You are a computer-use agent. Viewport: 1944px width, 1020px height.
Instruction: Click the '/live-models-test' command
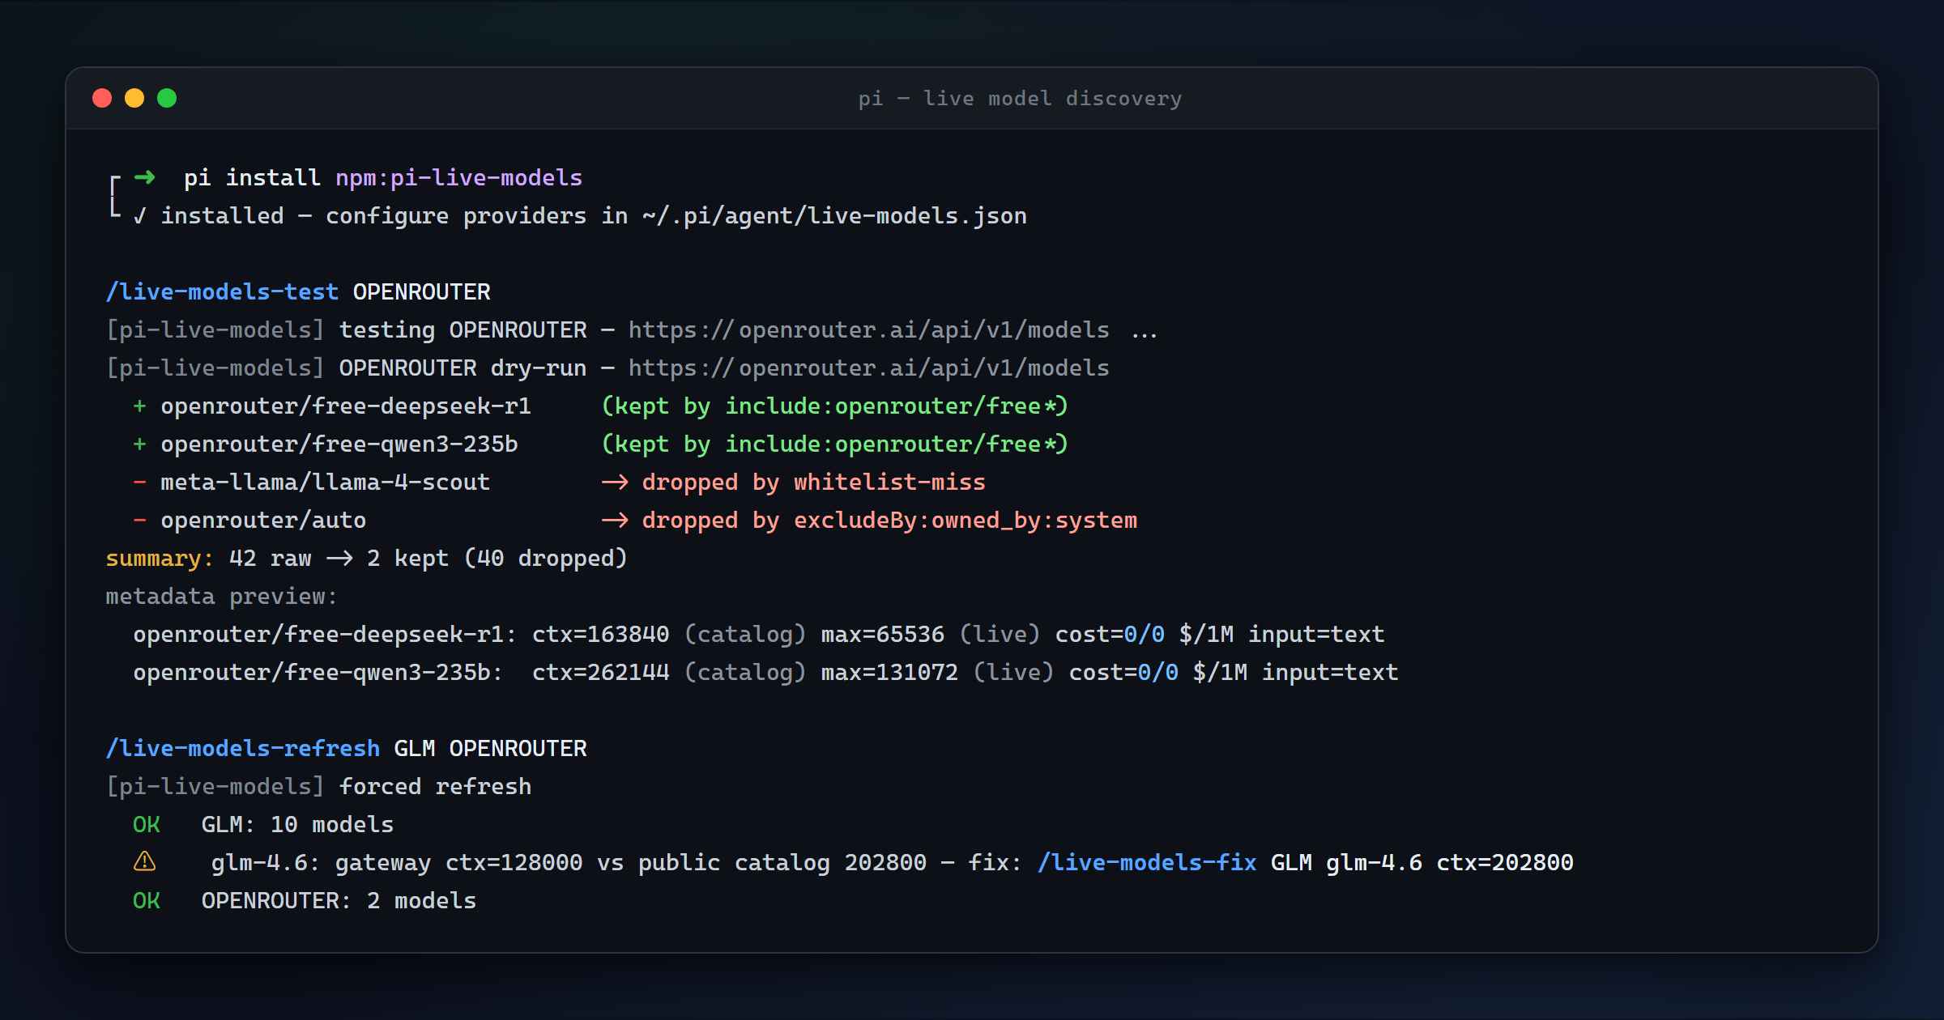tap(222, 292)
